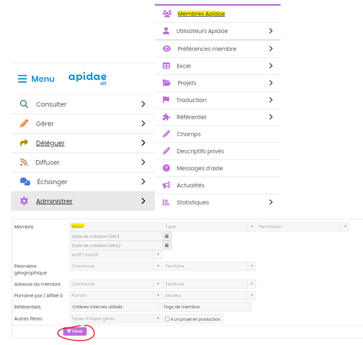This screenshot has width=363, height=345.
Task: Expand the Référentiel submenu chevron
Action: pyautogui.click(x=271, y=117)
